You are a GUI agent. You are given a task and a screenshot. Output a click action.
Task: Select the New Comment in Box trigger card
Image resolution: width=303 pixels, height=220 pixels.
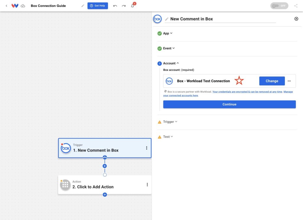coord(105,148)
